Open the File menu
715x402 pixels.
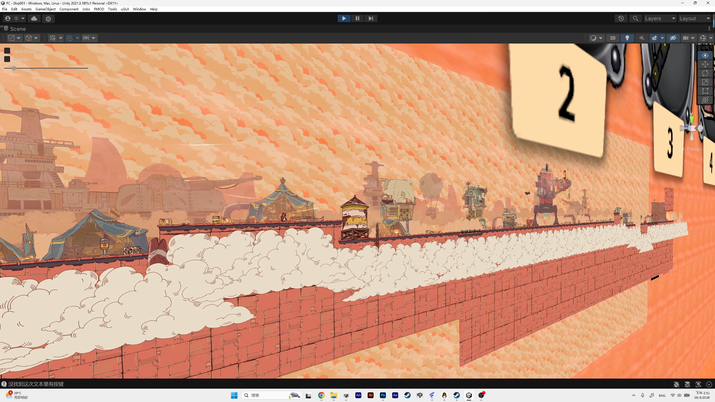tap(4, 9)
